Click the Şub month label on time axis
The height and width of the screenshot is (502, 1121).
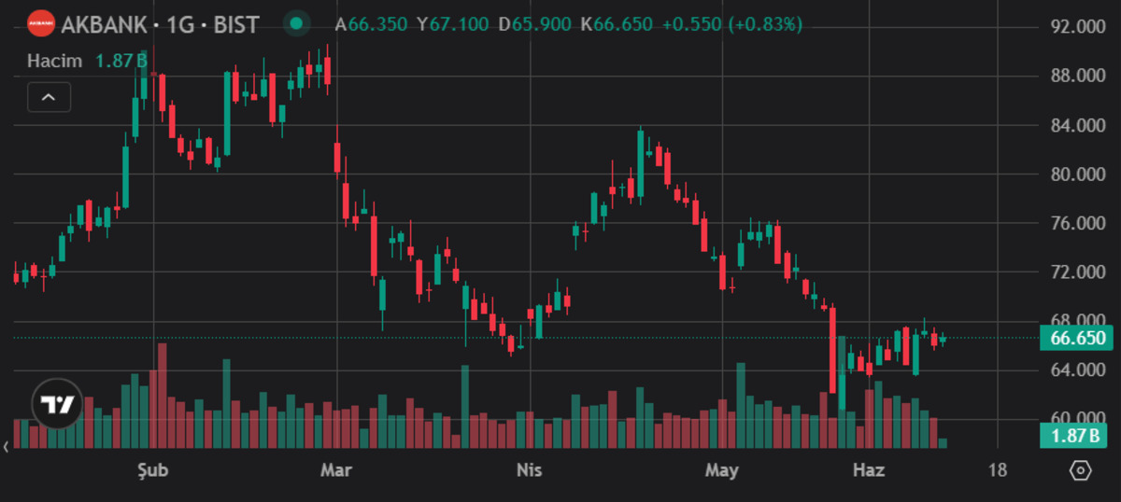pos(151,470)
